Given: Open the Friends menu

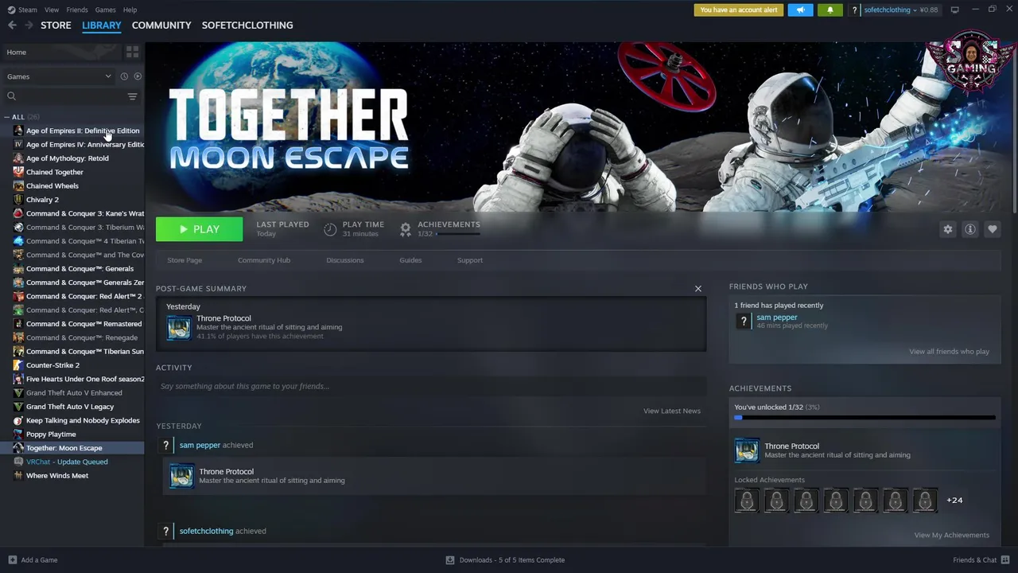Looking at the screenshot, I should (x=77, y=10).
